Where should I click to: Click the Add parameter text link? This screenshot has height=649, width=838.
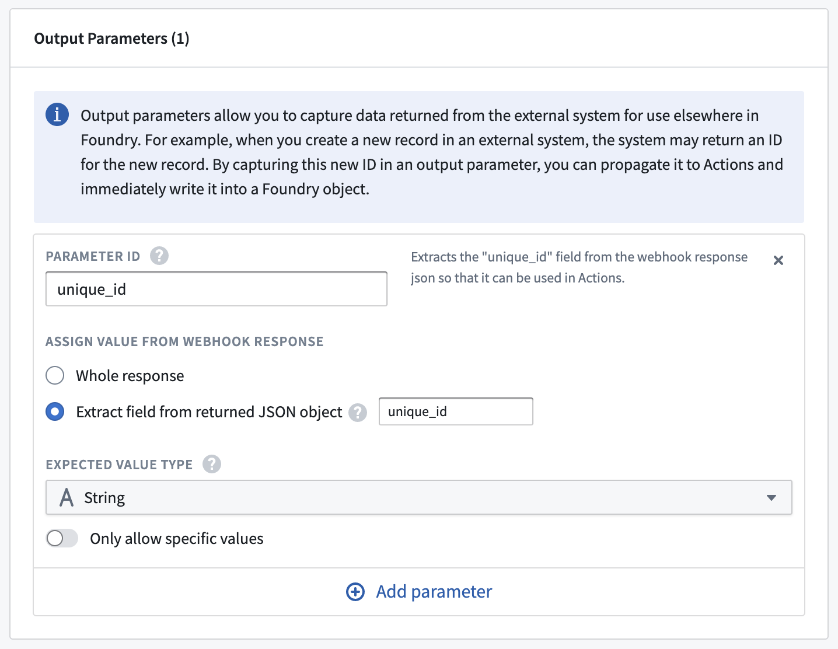point(434,592)
